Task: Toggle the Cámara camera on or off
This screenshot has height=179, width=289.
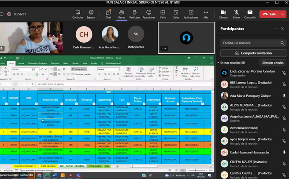Action: tap(223, 14)
